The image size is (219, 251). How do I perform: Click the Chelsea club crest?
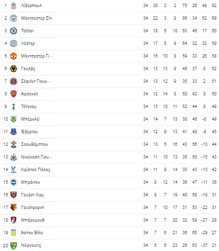pyautogui.click(x=14, y=31)
